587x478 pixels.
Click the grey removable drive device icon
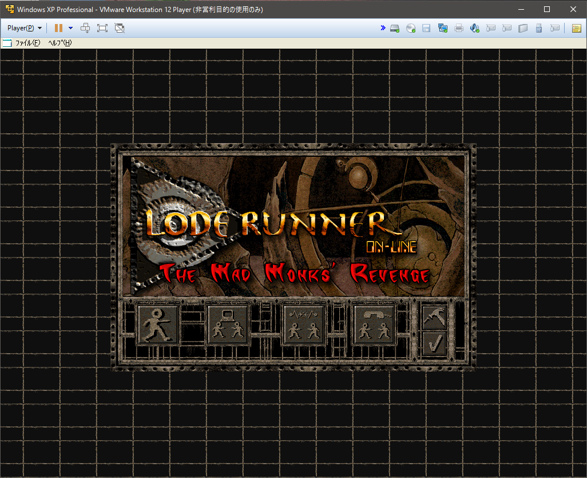click(523, 28)
